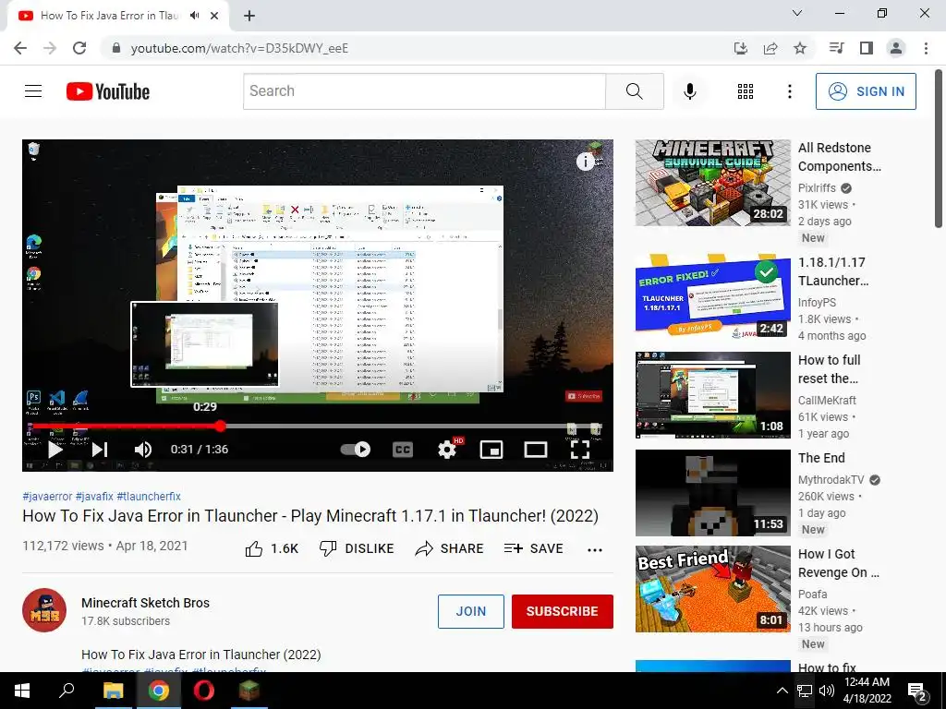Open a new tab with plus
Image resolution: width=946 pixels, height=709 pixels.
point(249,16)
